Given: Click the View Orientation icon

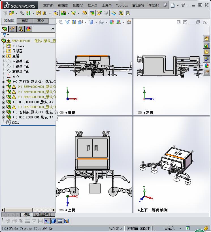Looking at the screenshot, I should point(80,22).
